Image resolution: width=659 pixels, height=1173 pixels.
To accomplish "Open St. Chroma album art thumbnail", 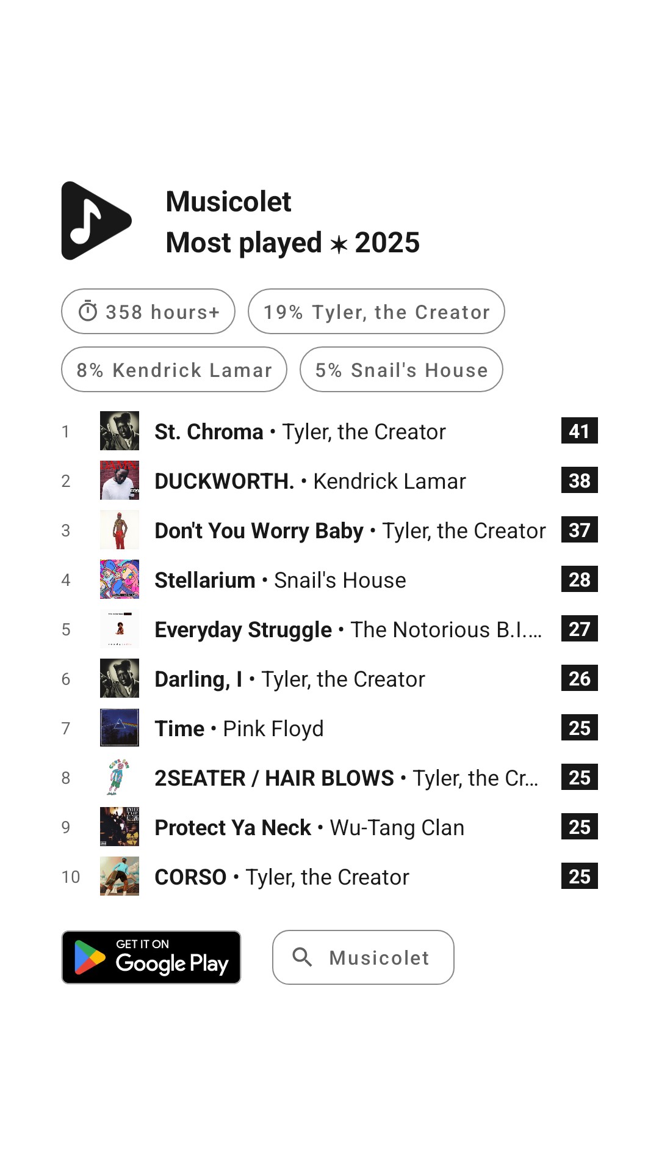I will tap(120, 431).
